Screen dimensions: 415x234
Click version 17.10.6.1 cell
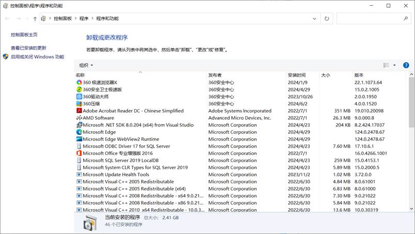tap(364, 146)
